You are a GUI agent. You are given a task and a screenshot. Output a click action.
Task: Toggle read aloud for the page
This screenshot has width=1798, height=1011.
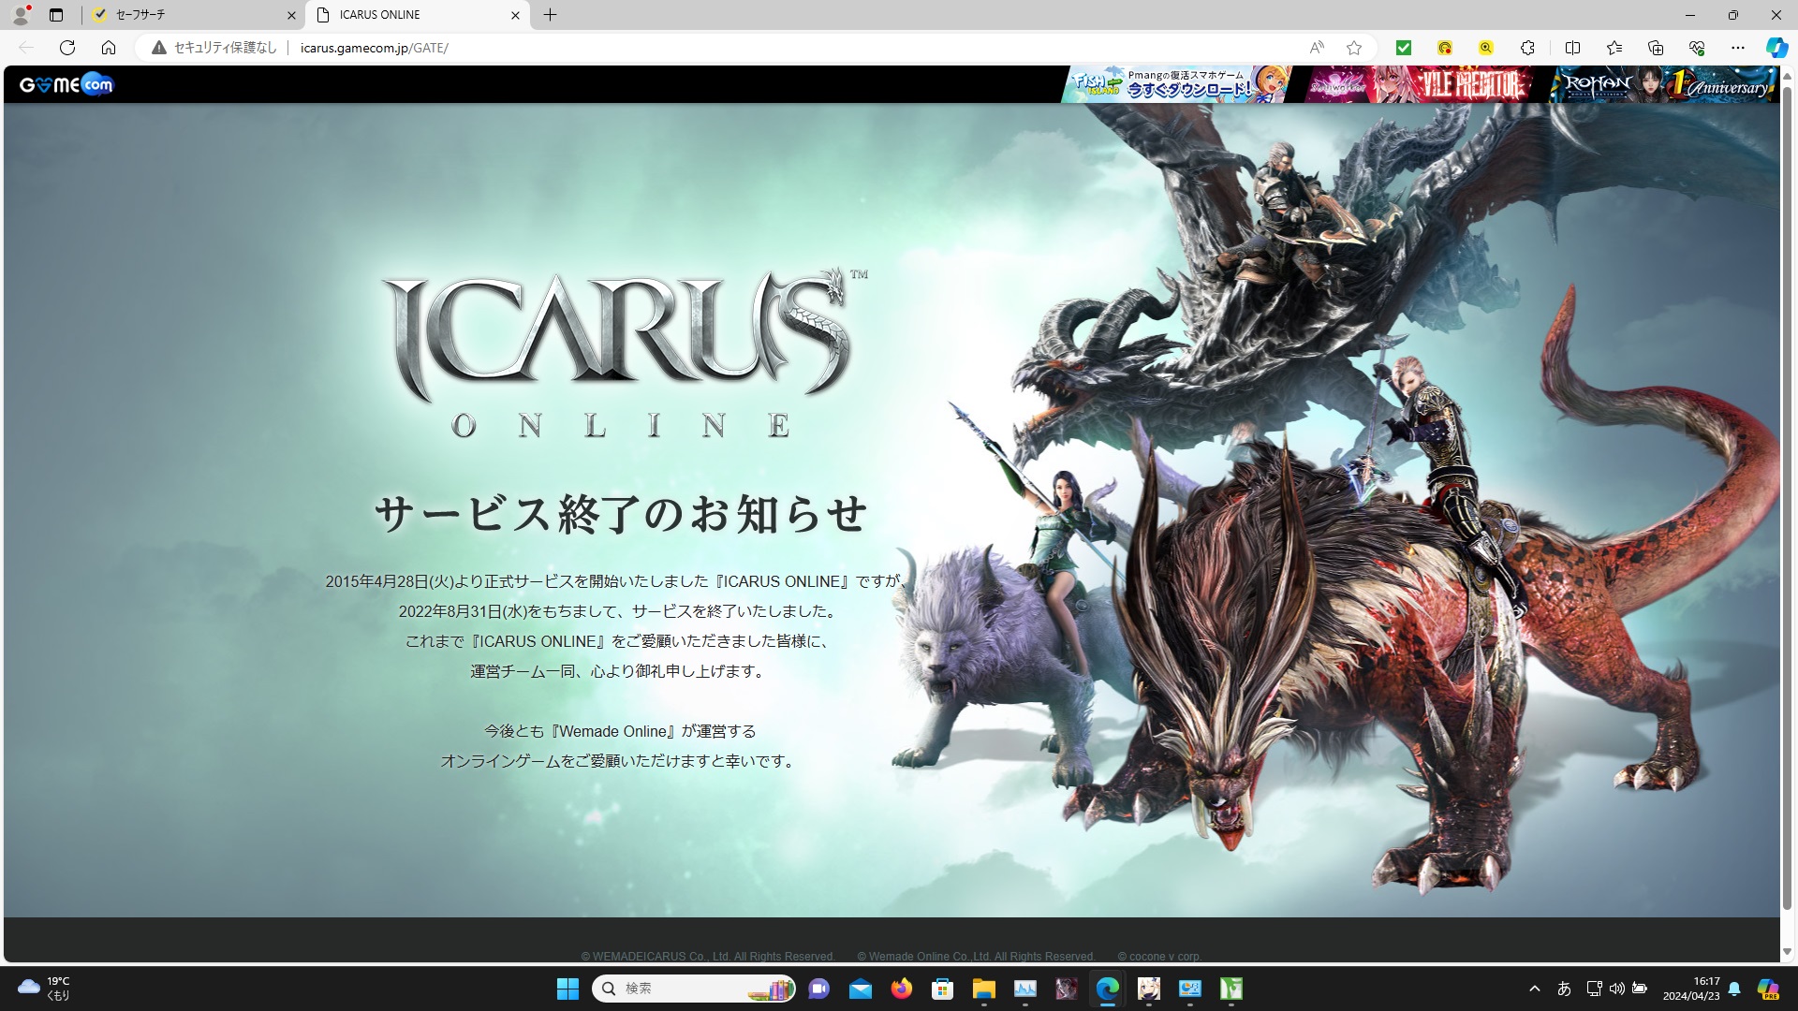coord(1317,47)
